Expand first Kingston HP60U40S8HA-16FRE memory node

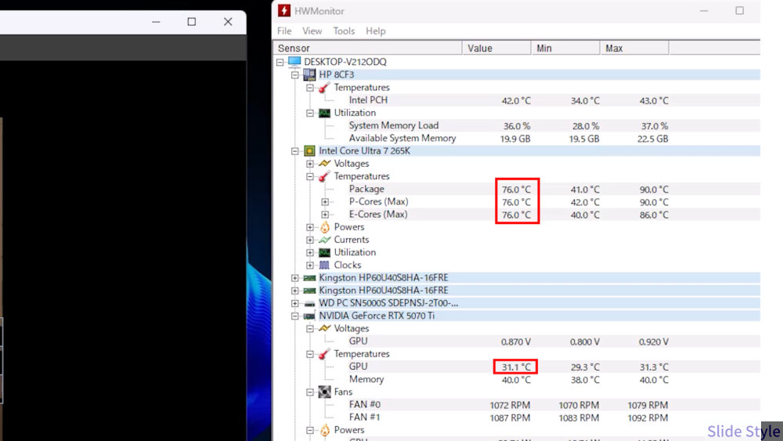coord(295,278)
